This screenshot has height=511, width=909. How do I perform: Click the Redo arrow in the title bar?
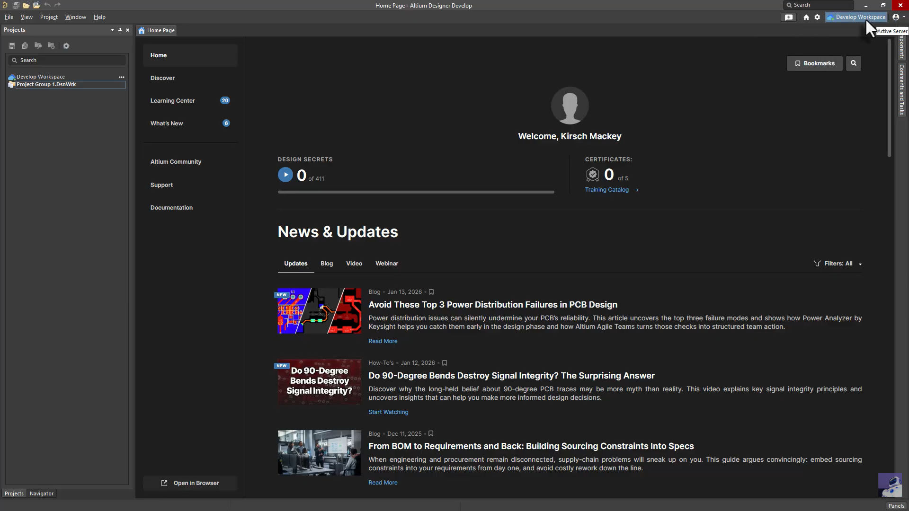click(x=58, y=5)
